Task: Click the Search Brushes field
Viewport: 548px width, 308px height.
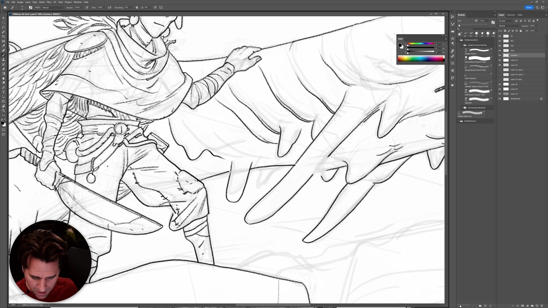Action: (475, 29)
